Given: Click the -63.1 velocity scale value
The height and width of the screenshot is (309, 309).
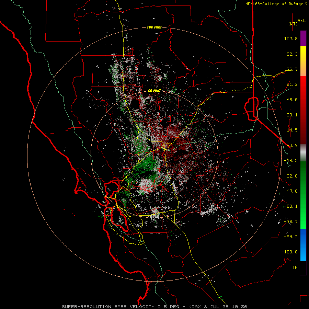Looking at the screenshot, I should pos(291,206).
